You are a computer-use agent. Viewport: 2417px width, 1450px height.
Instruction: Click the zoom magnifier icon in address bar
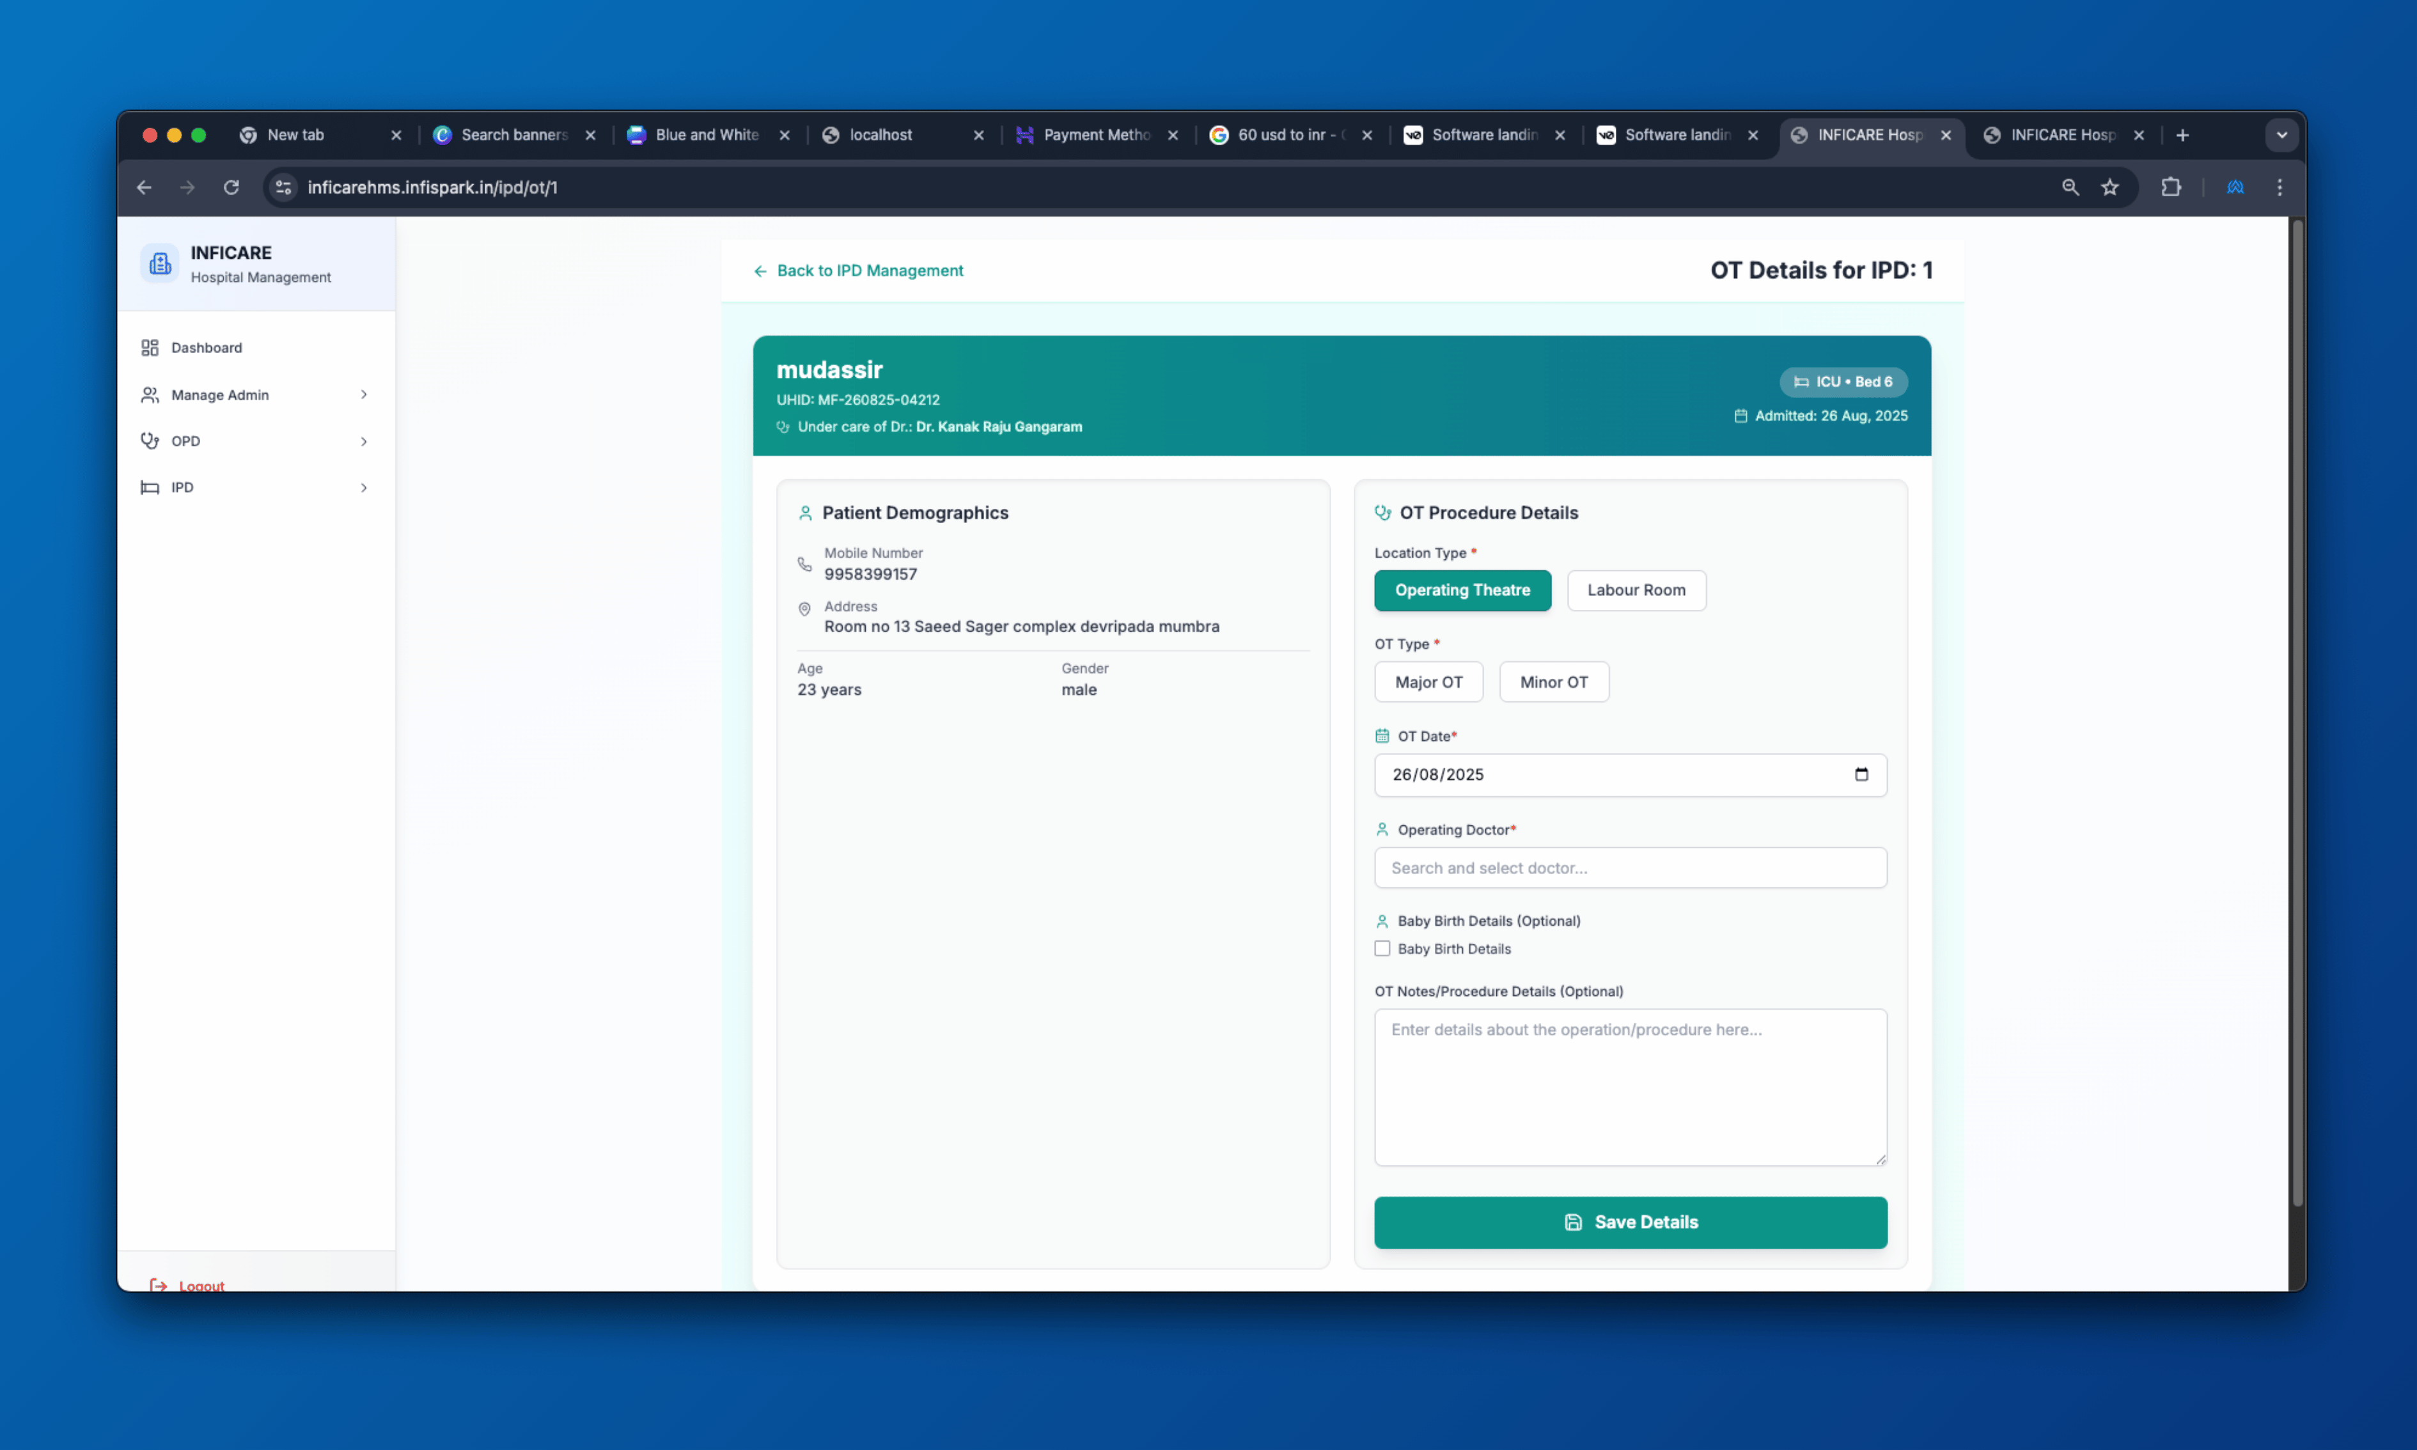[x=2069, y=187]
